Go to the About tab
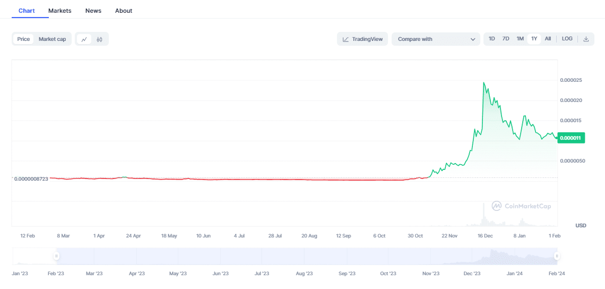Image resolution: width=605 pixels, height=289 pixels. coord(124,11)
